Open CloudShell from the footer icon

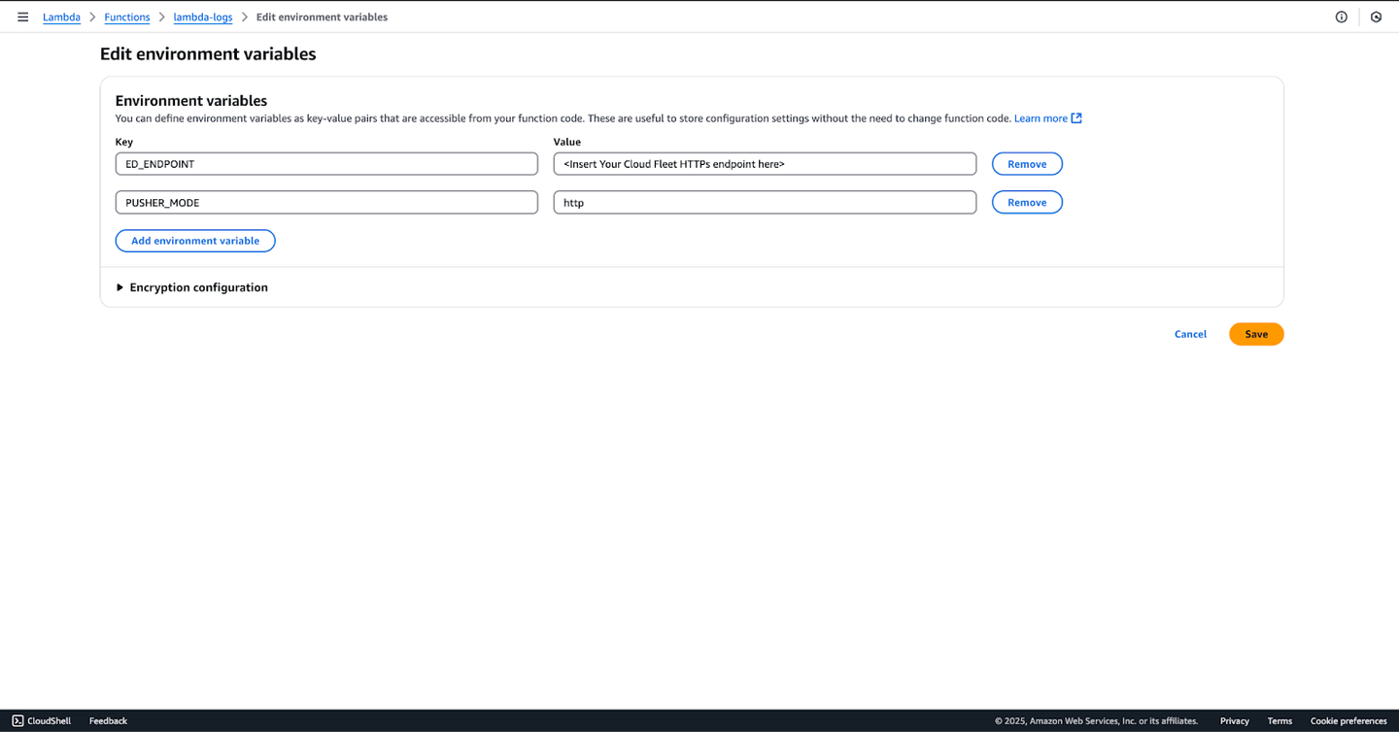click(x=17, y=720)
